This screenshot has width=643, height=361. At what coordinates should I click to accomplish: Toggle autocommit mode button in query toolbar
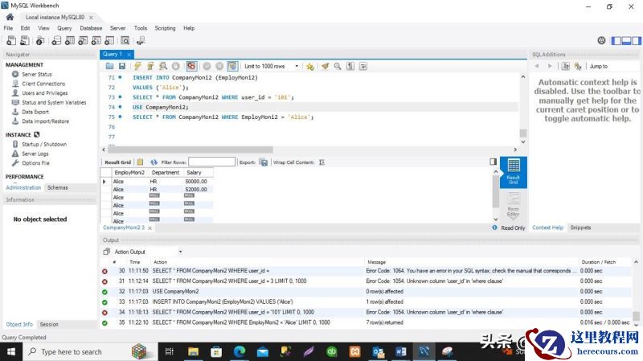[231, 66]
